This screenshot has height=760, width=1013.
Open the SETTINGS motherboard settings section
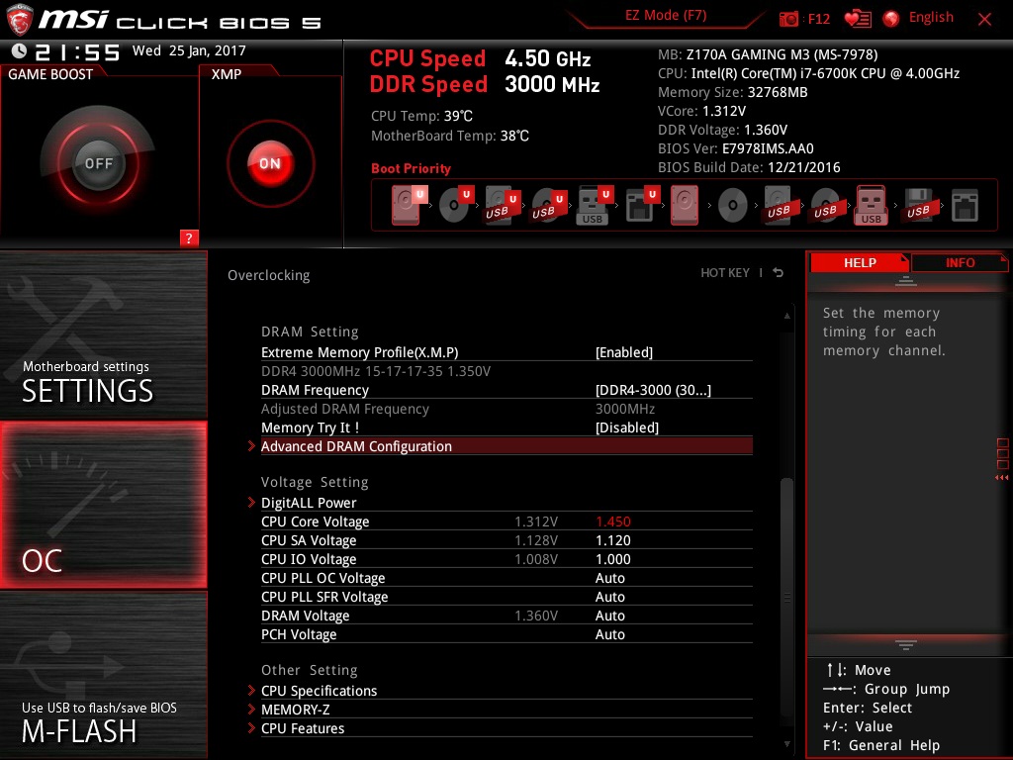(103, 334)
